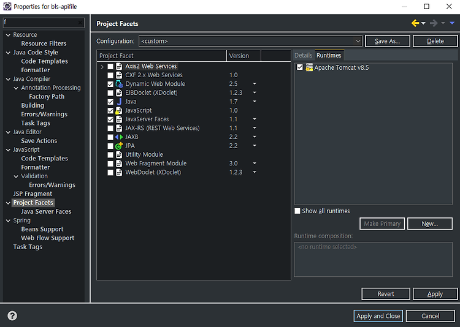Open the JPA version dropdown
The image size is (460, 327).
click(255, 146)
